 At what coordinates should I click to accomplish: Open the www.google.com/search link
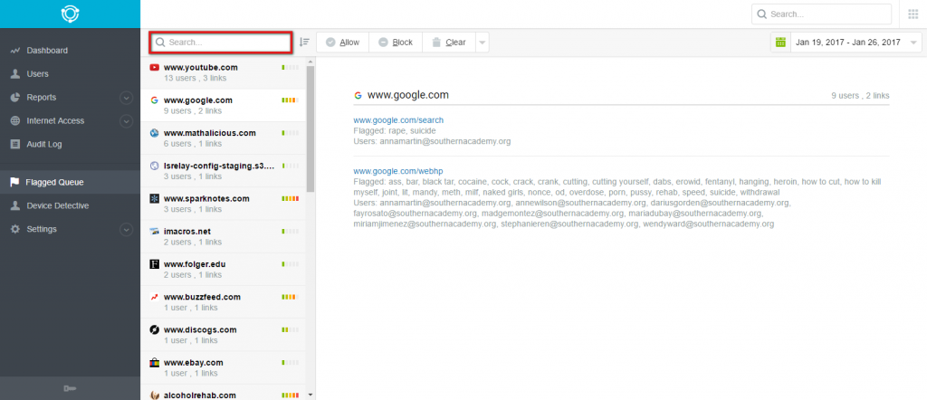398,120
